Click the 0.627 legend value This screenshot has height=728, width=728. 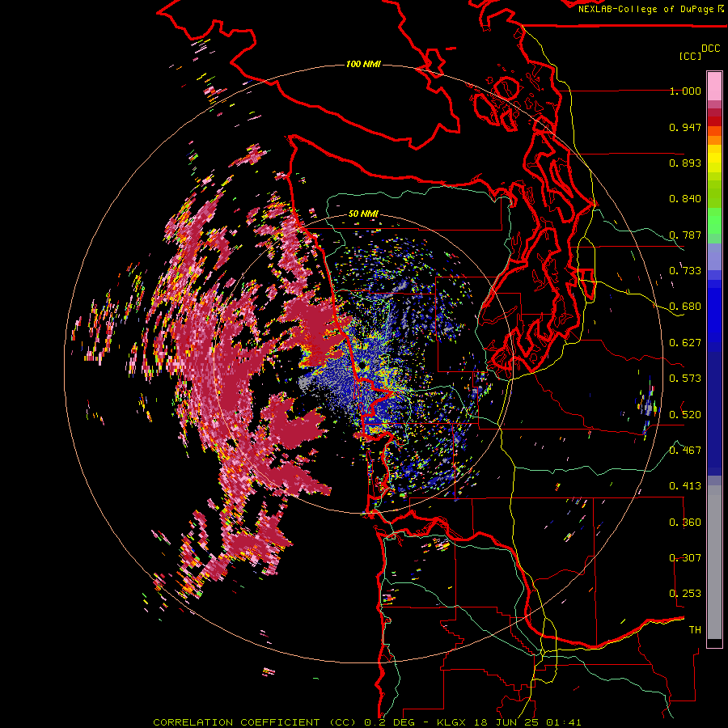click(x=685, y=343)
